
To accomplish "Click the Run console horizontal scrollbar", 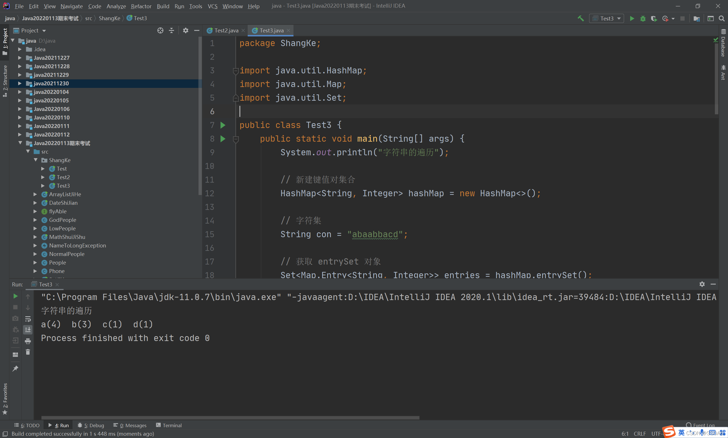I will [230, 418].
